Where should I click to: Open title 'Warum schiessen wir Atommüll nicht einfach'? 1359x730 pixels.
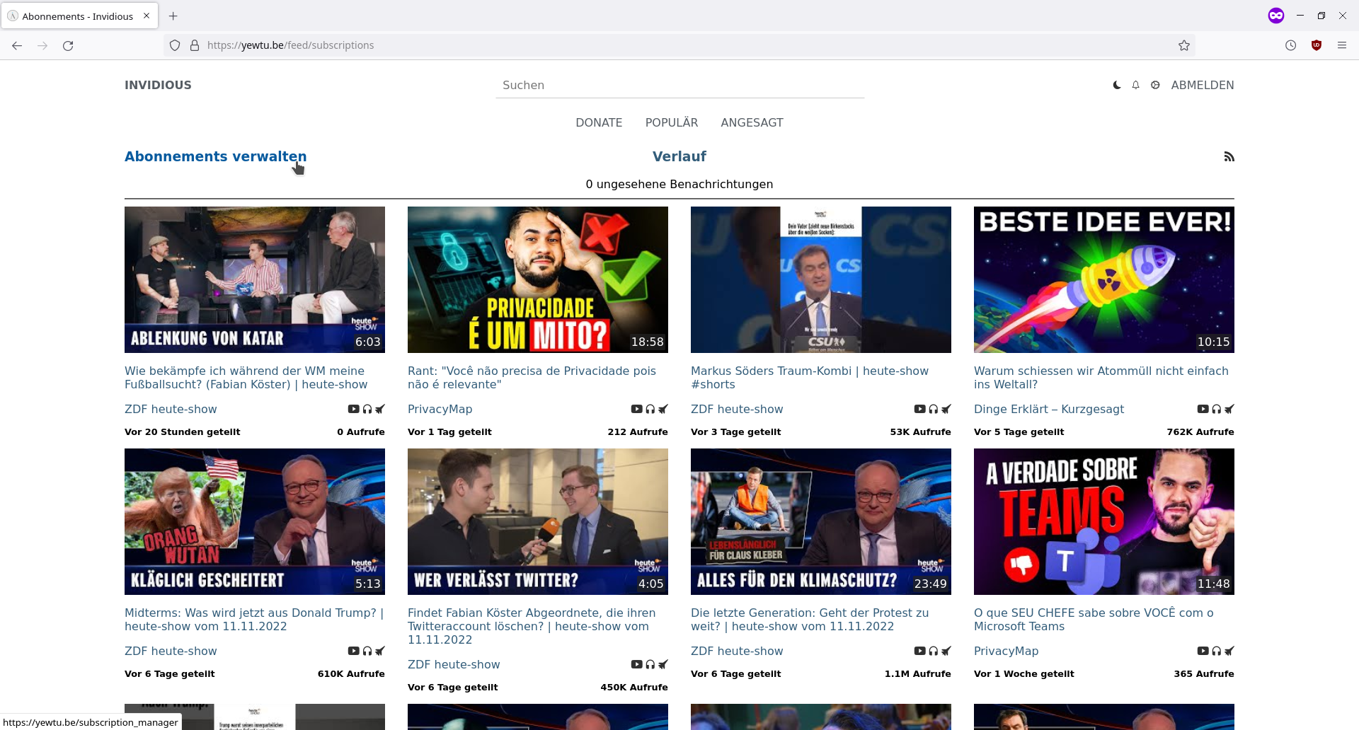[1101, 378]
